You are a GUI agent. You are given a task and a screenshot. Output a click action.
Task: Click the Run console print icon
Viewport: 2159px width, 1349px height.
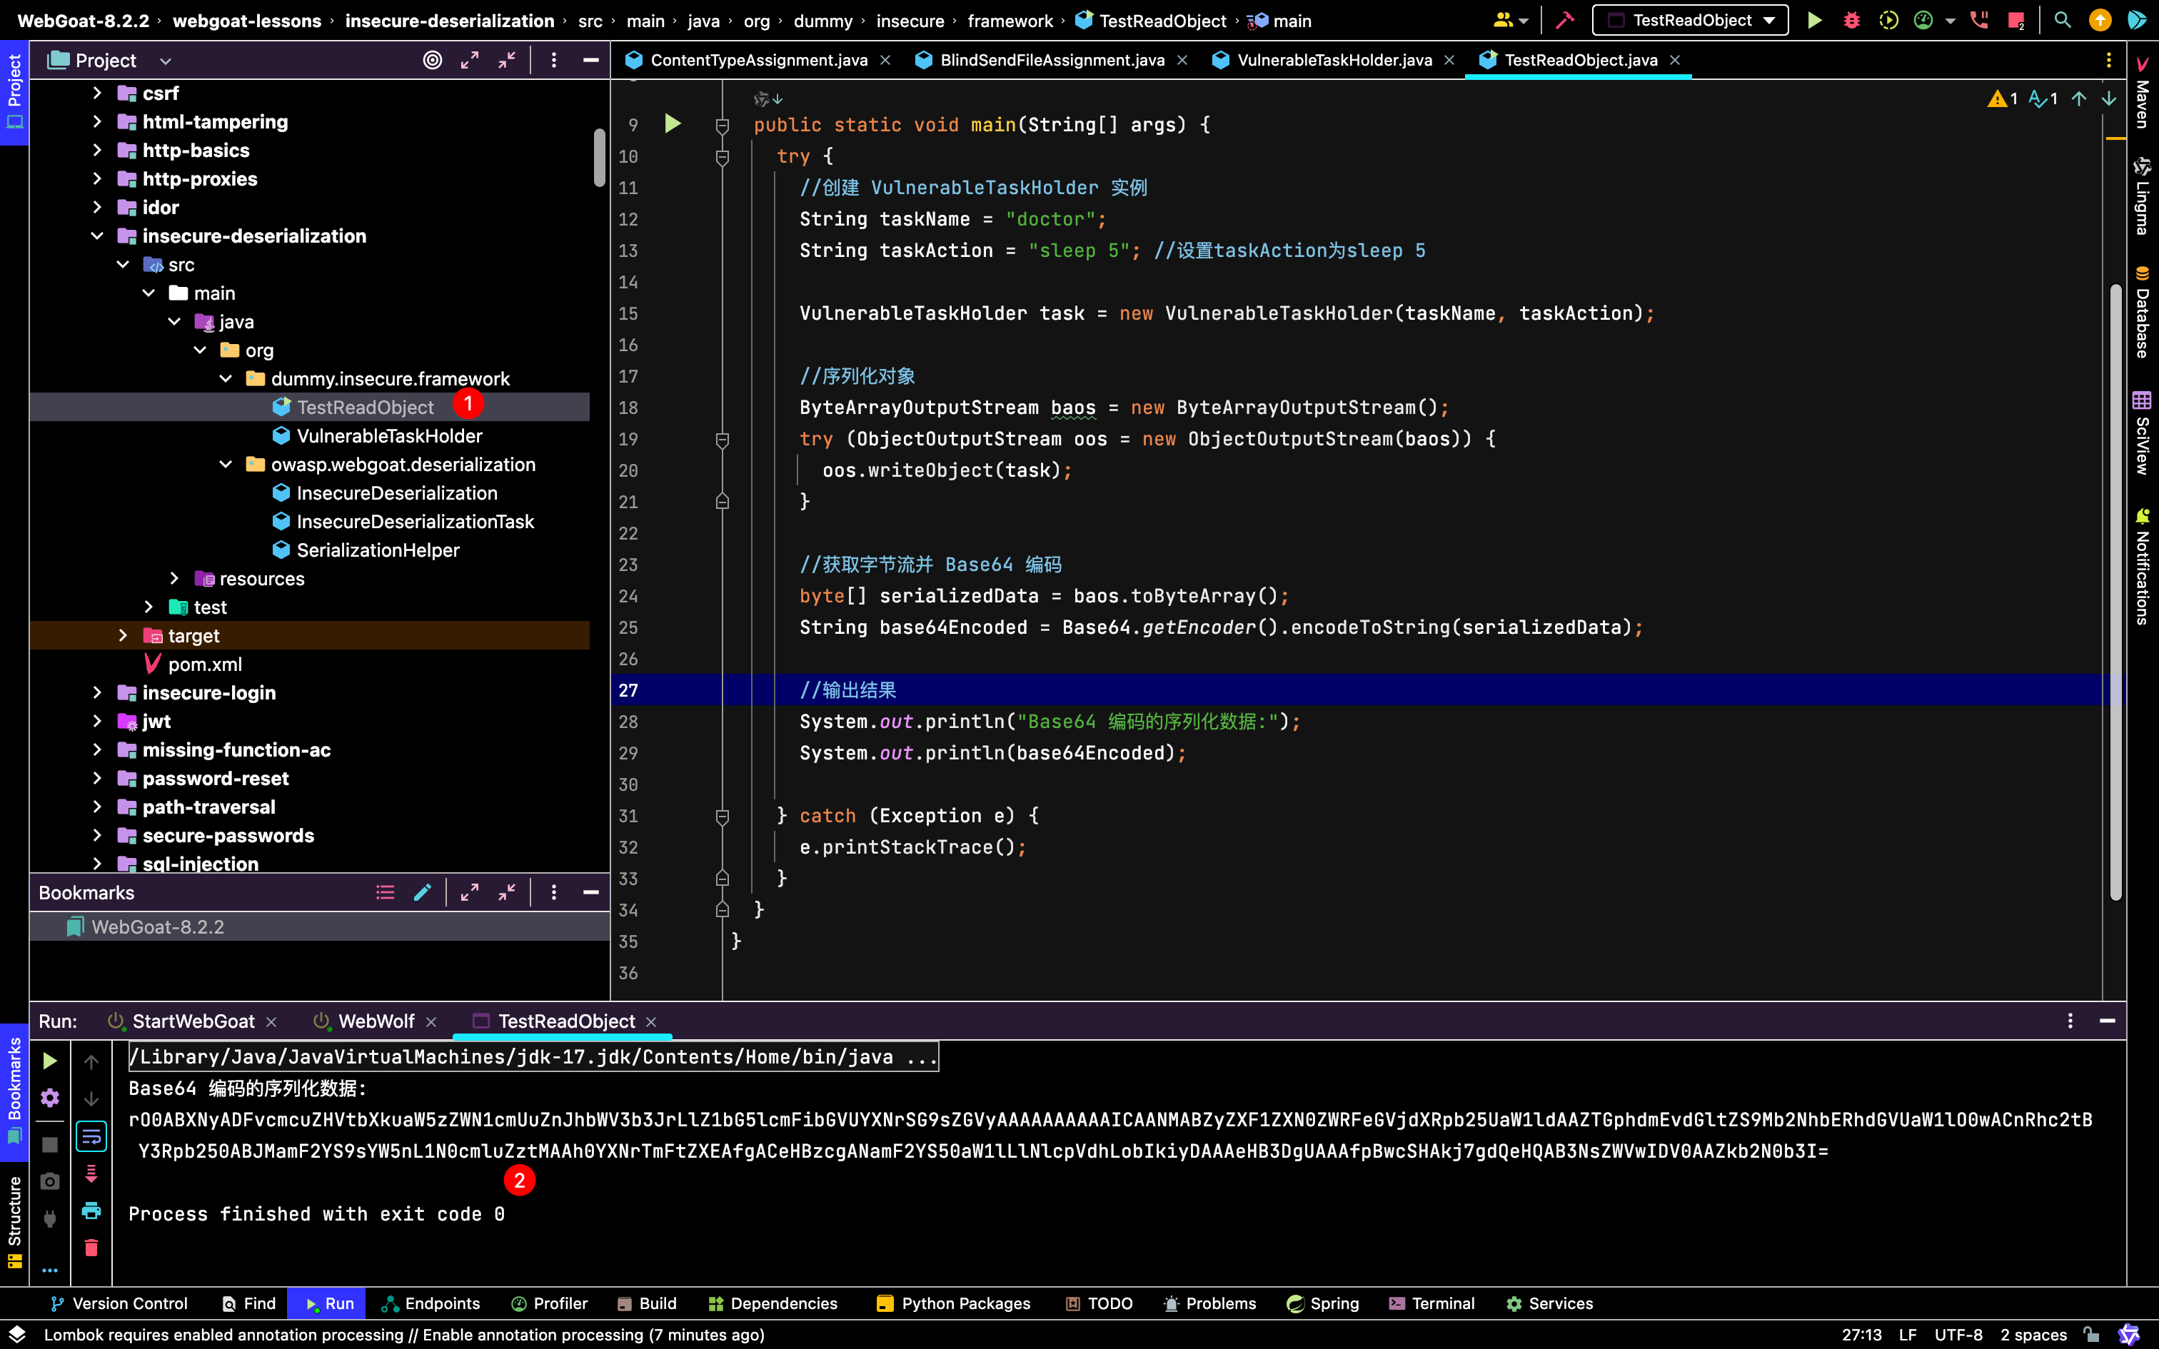coord(91,1211)
